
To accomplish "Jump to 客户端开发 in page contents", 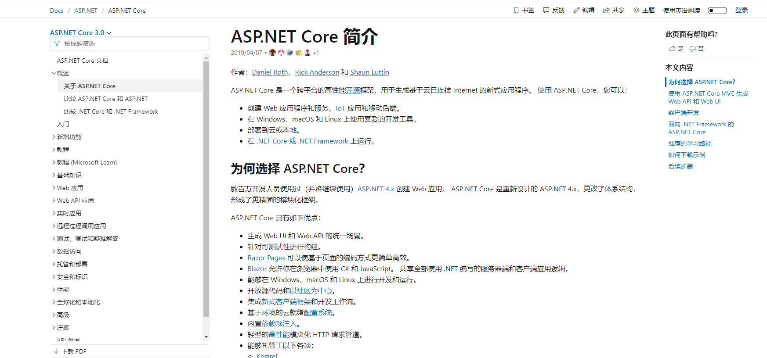I will point(684,113).
